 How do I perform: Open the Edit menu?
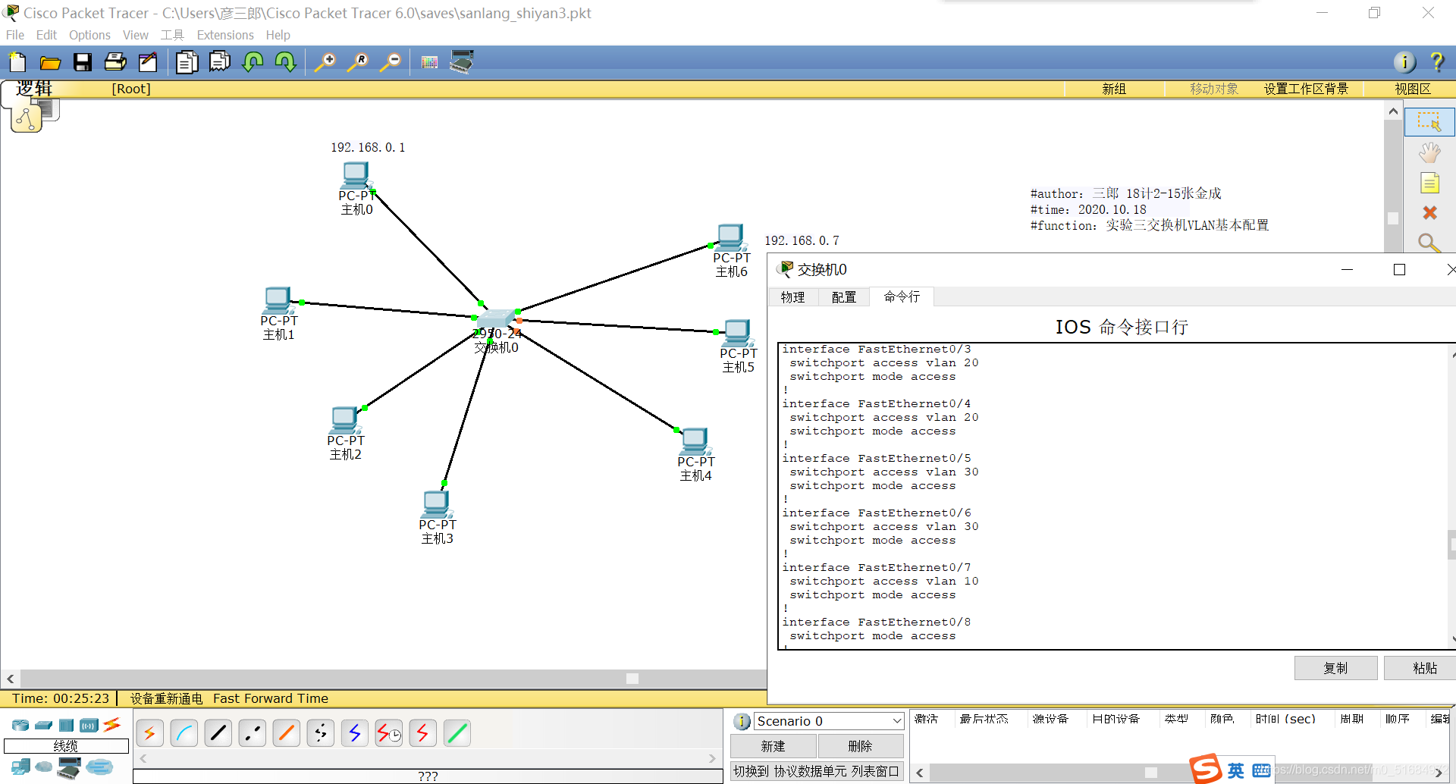[46, 35]
